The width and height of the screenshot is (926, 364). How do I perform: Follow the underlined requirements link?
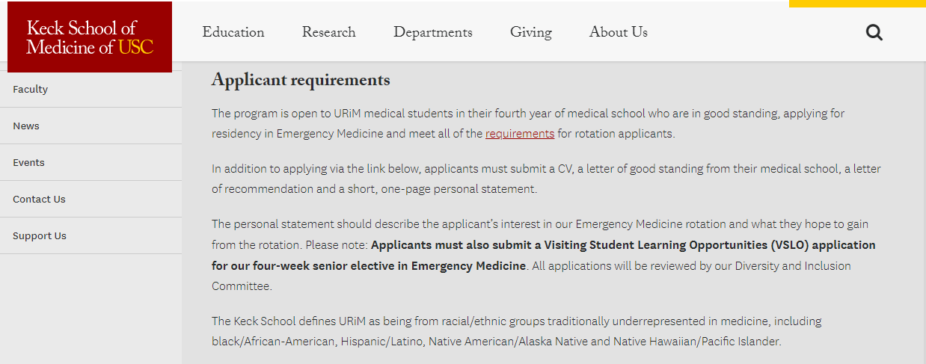520,134
